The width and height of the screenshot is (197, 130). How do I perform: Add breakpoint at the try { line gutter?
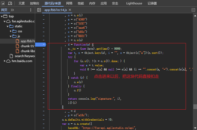pos(44,57)
